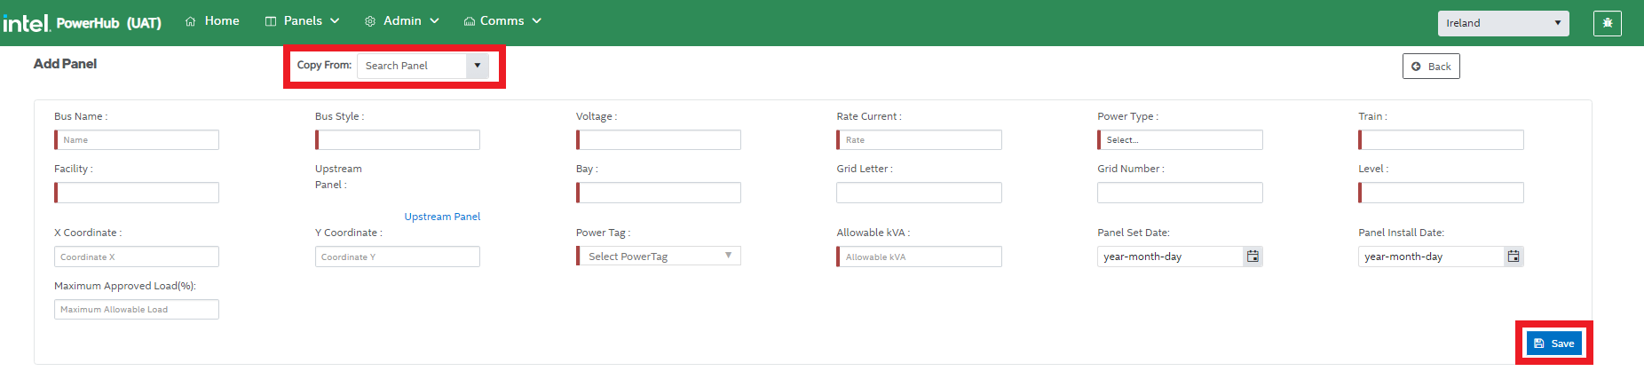Click into the Allowable kVA field
This screenshot has width=1644, height=379.
click(x=920, y=257)
